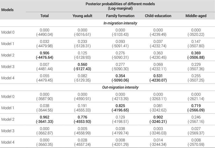Click the "Child-education" column header
Image resolution: width=215 pixels, height=148 pixels.
158,16
